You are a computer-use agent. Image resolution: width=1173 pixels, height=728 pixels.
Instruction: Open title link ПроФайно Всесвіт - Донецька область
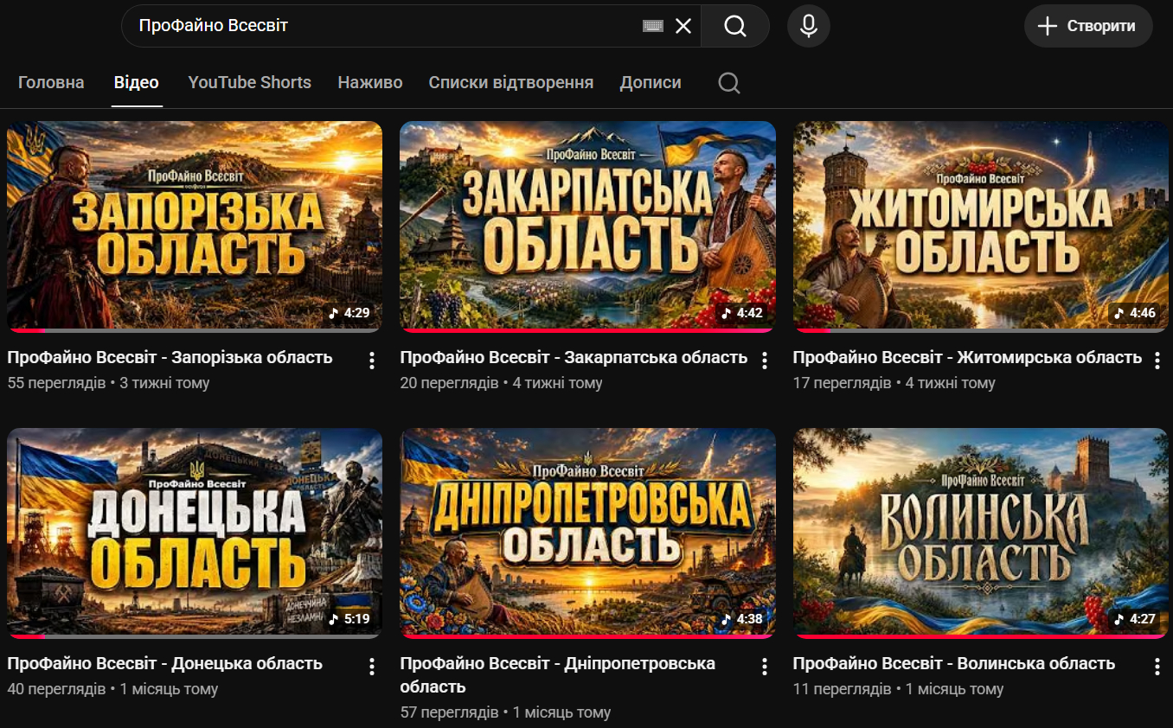click(x=164, y=663)
